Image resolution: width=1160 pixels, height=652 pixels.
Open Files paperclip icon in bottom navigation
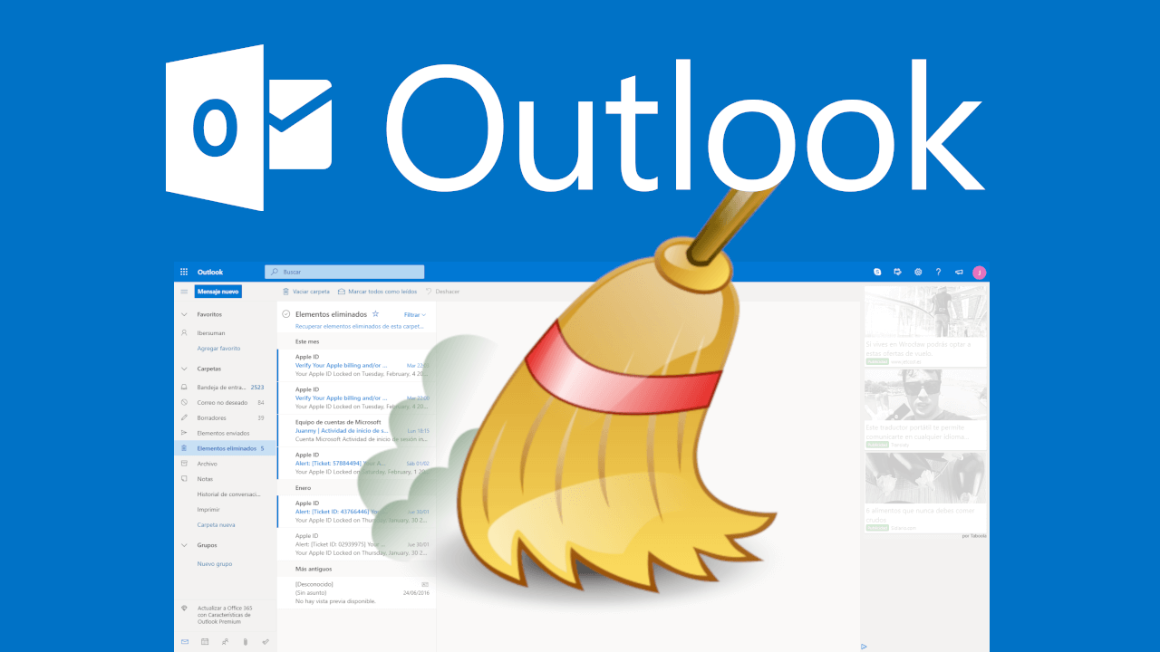point(245,642)
